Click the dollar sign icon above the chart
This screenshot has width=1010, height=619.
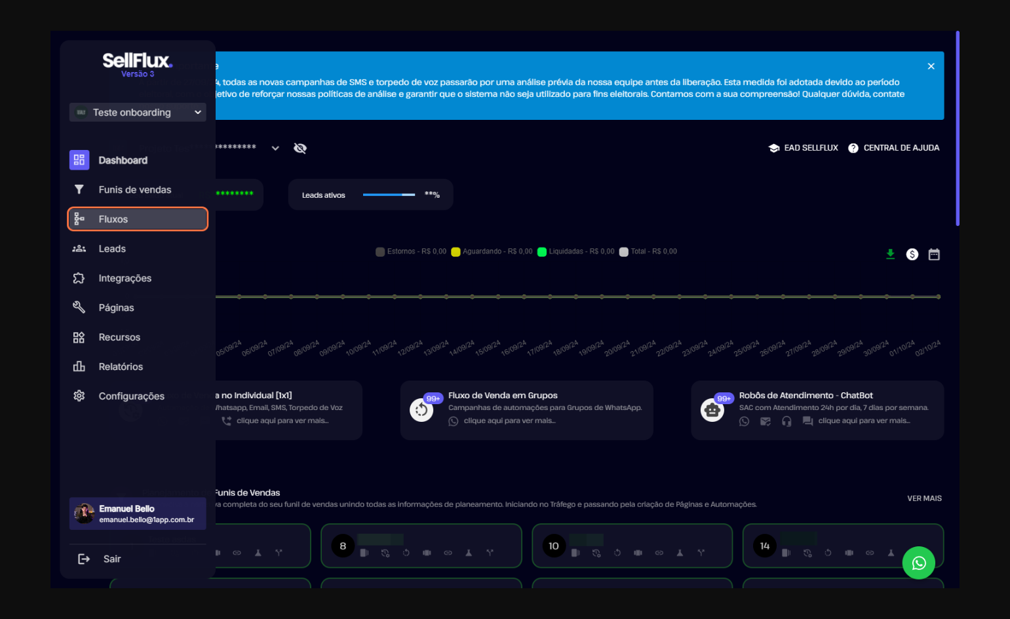pyautogui.click(x=912, y=254)
